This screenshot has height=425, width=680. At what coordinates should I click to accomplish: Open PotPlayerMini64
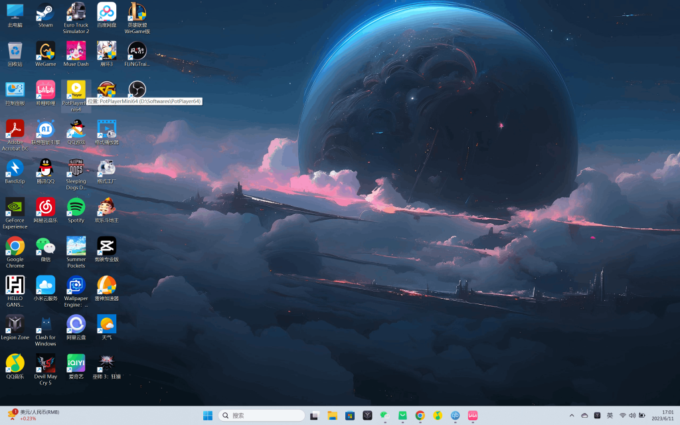[x=75, y=90]
